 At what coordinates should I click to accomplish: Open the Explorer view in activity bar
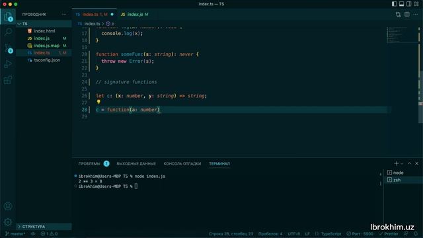[x=8, y=17]
